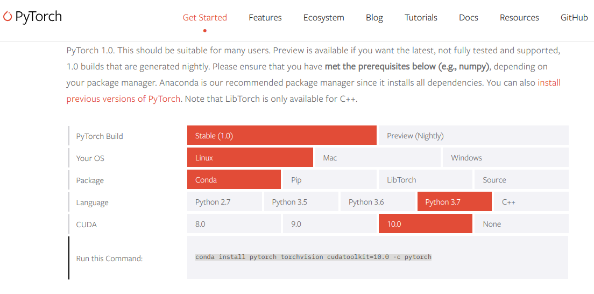Screen dimensions: 594x294
Task: Select the LibTorch package option
Action: [425, 180]
